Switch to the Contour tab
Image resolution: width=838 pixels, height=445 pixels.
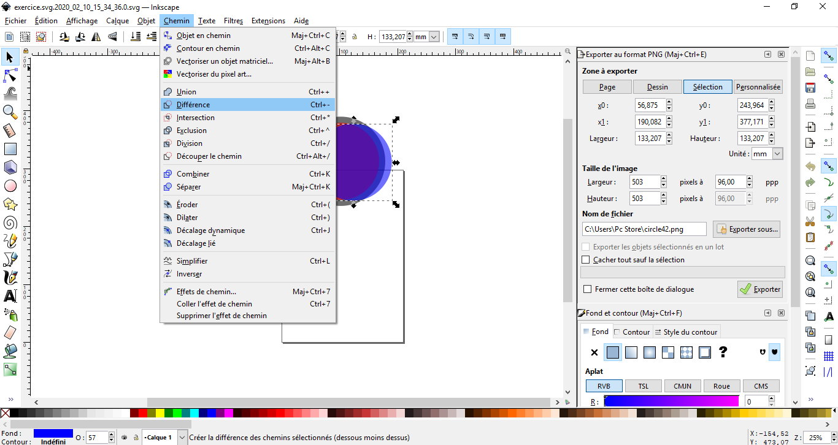pyautogui.click(x=632, y=332)
